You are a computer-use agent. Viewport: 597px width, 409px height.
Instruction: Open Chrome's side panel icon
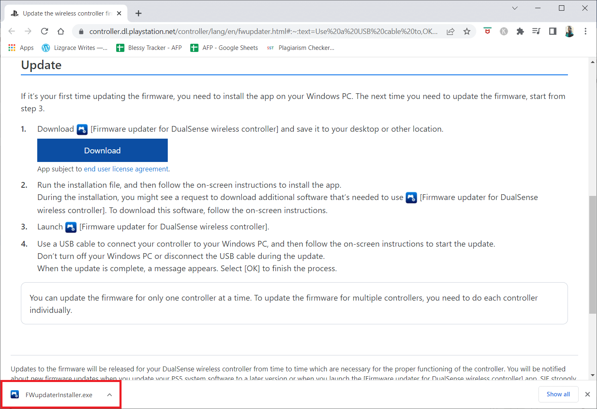coord(553,31)
